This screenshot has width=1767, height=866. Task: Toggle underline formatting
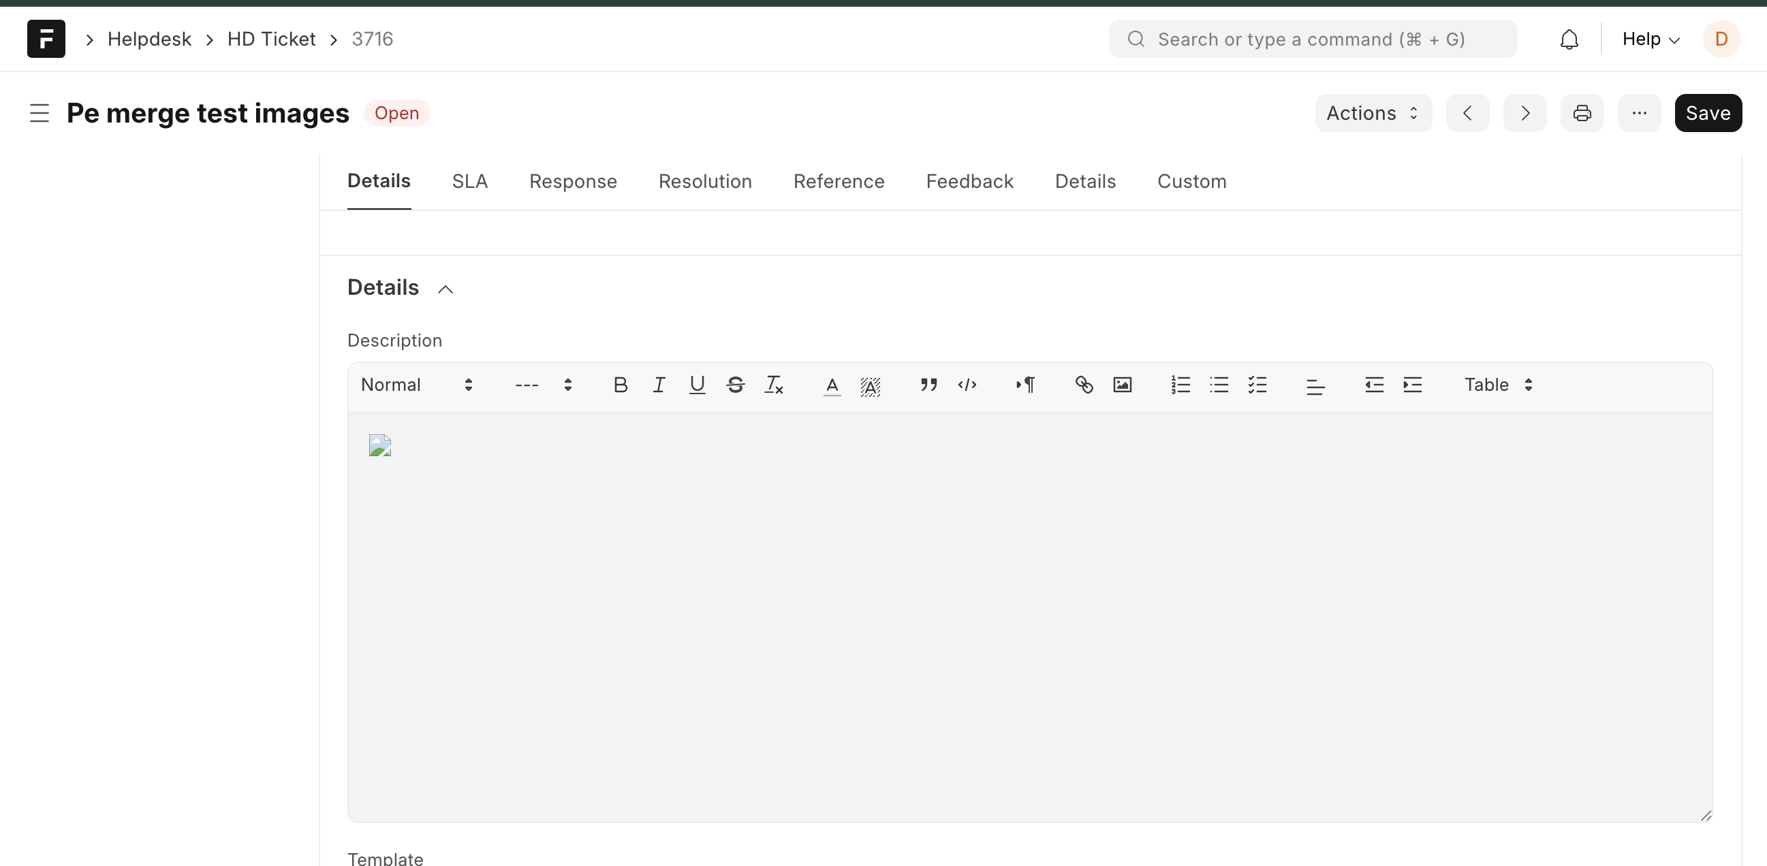(697, 385)
